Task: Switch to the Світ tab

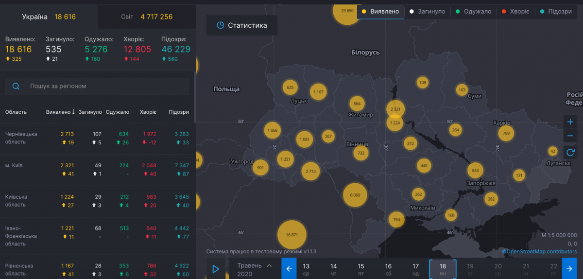Action: (x=147, y=17)
